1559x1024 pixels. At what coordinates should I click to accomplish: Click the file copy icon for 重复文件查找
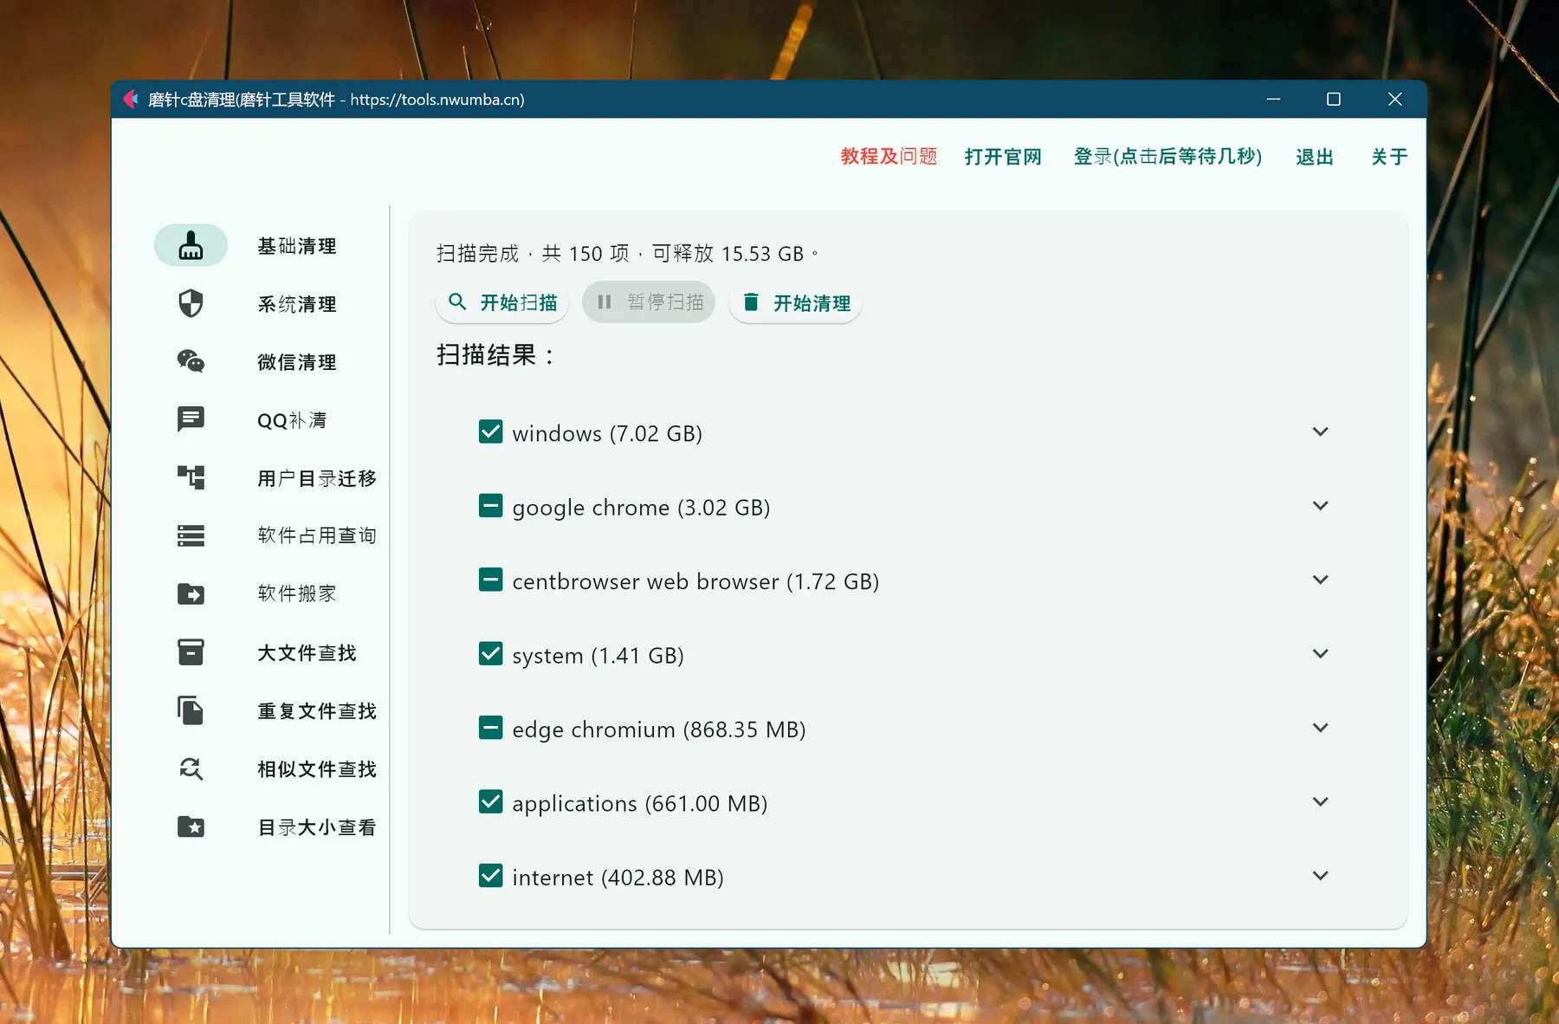191,710
